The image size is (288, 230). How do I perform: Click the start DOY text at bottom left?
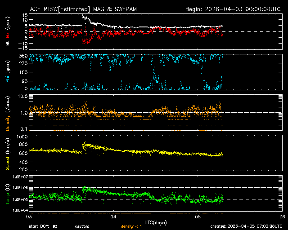click(x=43, y=226)
